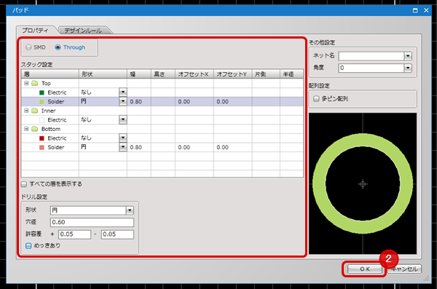
Task: Close the パッド dialog window
Action: point(426,10)
